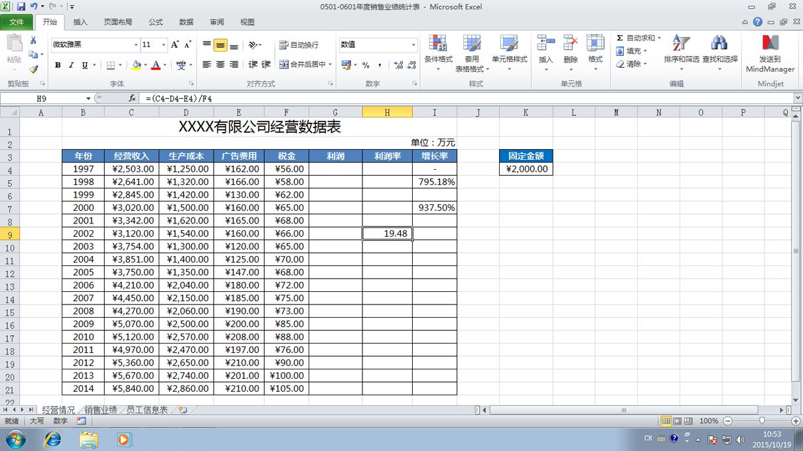This screenshot has height=451, width=803.
Task: Click the zoom slider on status bar
Action: [762, 421]
